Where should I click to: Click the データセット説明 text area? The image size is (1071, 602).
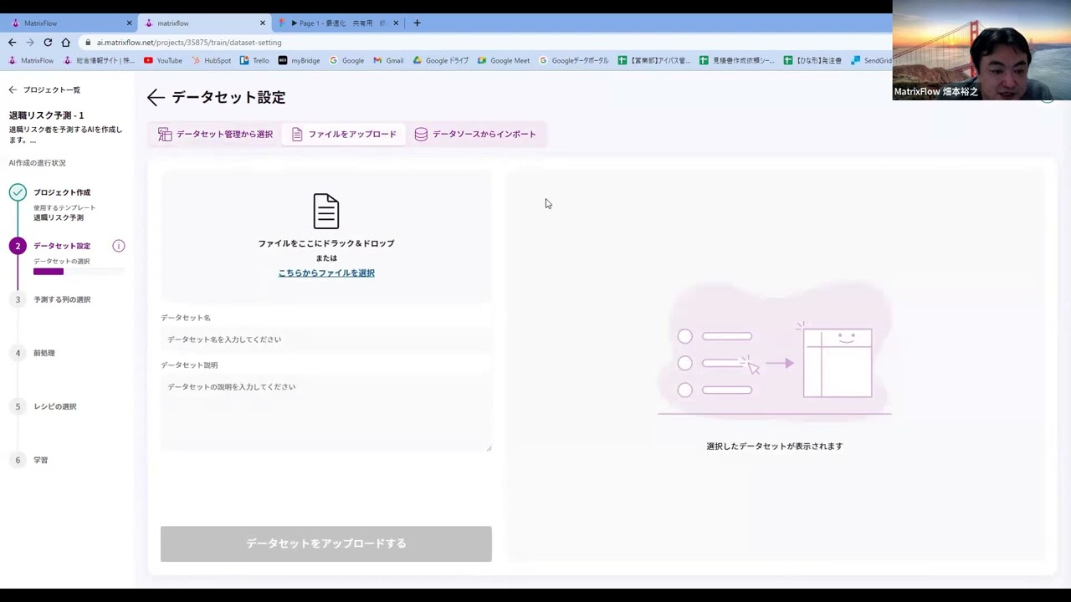point(326,412)
